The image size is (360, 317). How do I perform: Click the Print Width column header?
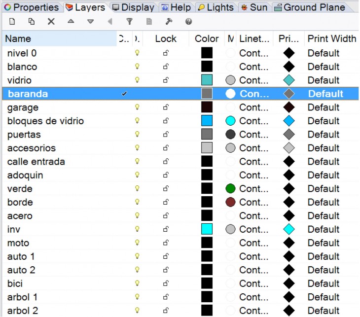tap(331, 38)
